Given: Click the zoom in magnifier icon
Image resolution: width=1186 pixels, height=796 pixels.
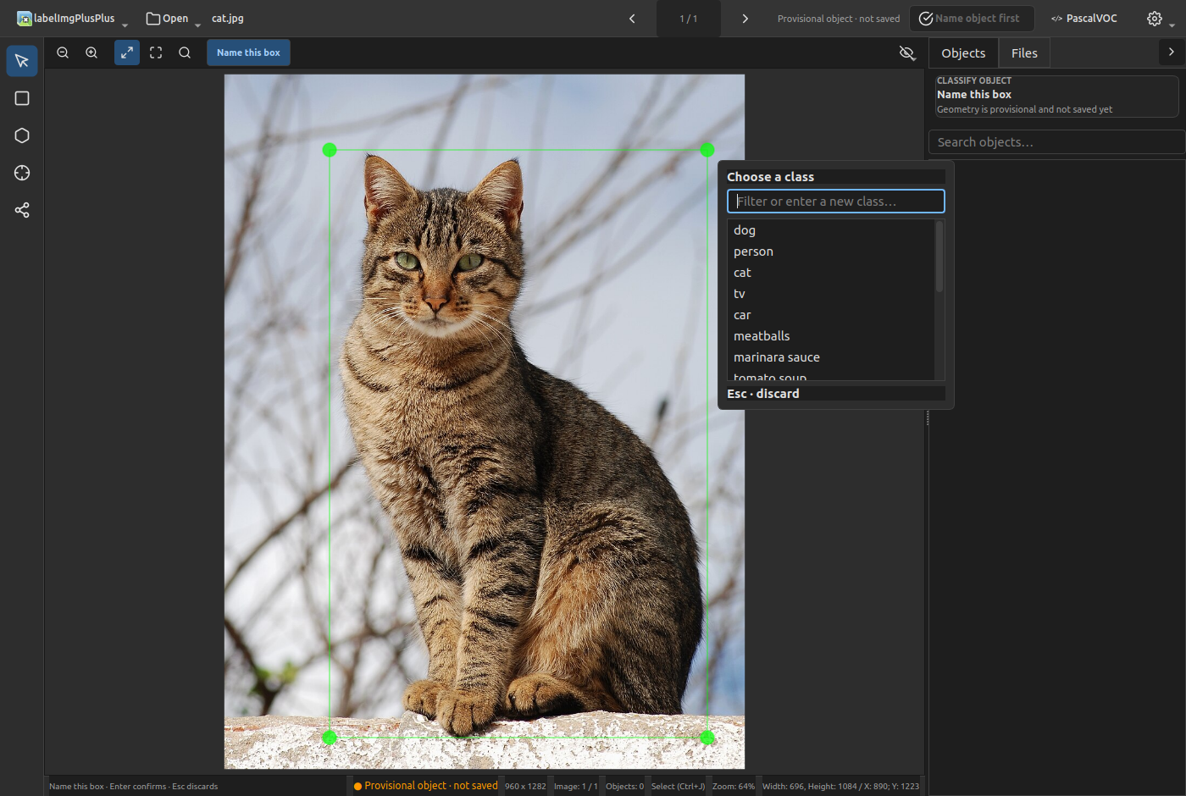Looking at the screenshot, I should [91, 53].
